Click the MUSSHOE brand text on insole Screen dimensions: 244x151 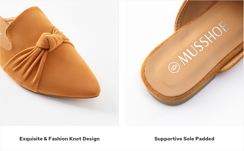[x=204, y=43]
